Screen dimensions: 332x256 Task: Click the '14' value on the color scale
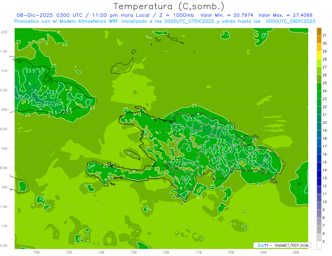pyautogui.click(x=325, y=170)
